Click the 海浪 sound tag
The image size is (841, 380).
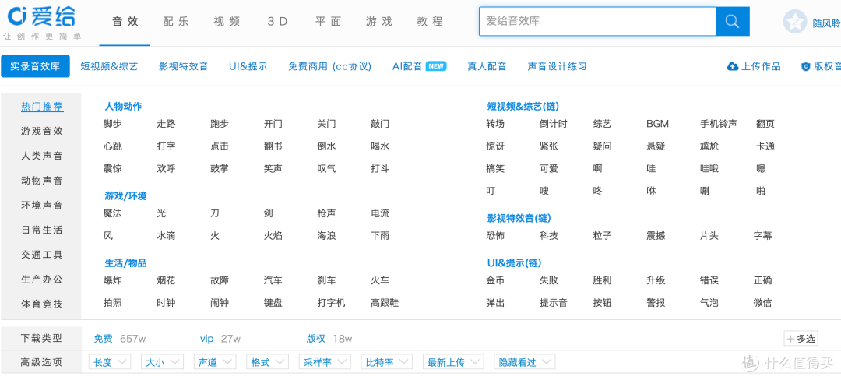[x=326, y=236]
